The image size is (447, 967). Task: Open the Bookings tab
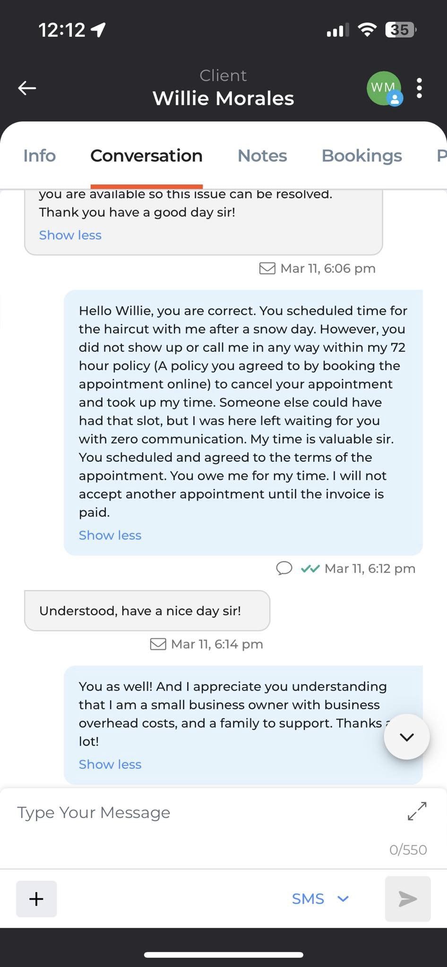tap(361, 156)
